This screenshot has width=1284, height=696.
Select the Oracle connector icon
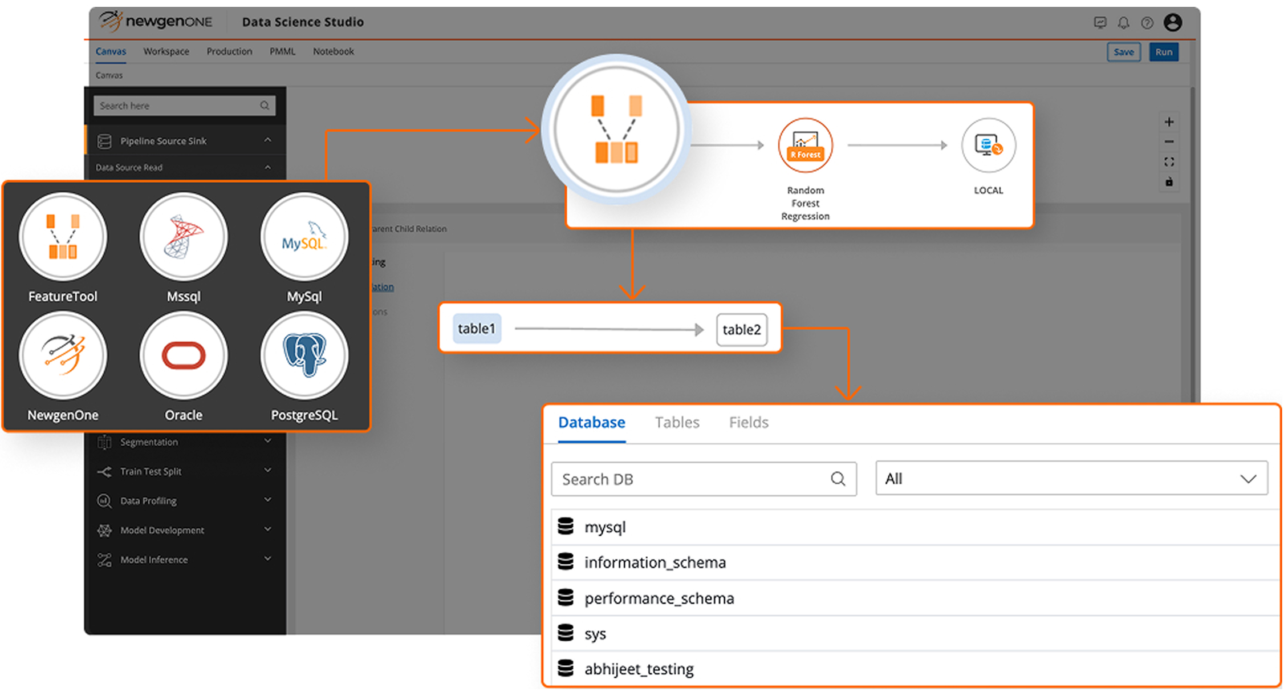click(184, 356)
